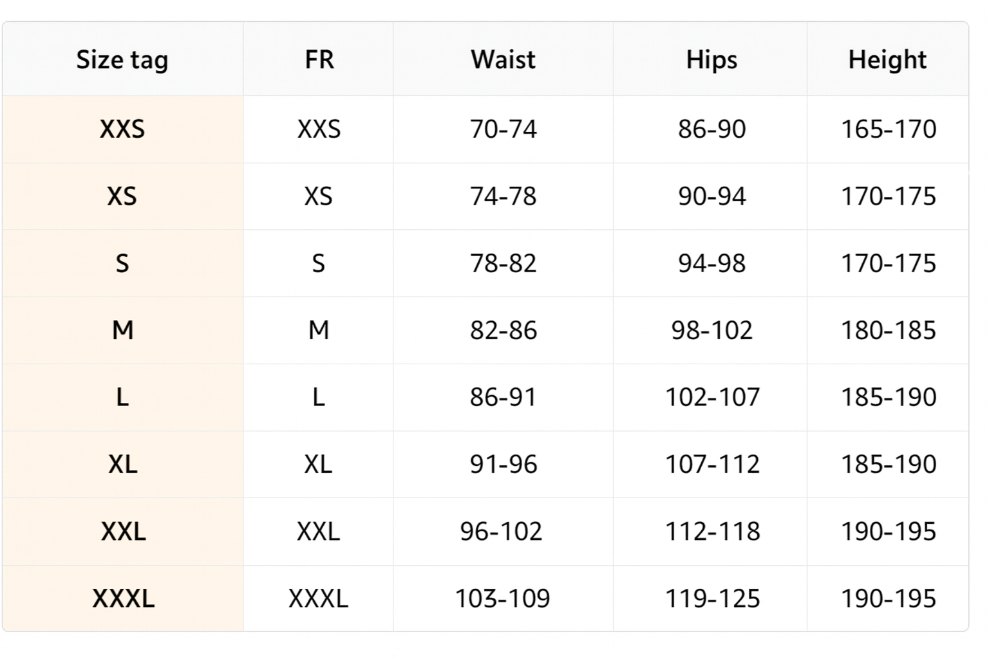Click the M size tag cell
989x659 pixels.
[122, 330]
